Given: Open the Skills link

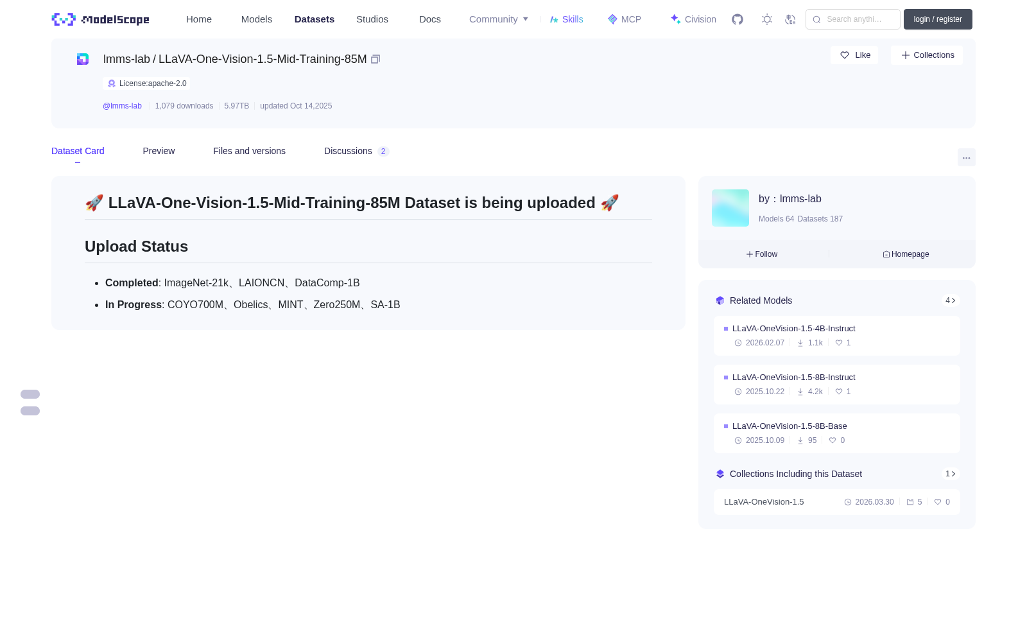Looking at the screenshot, I should coord(567,19).
